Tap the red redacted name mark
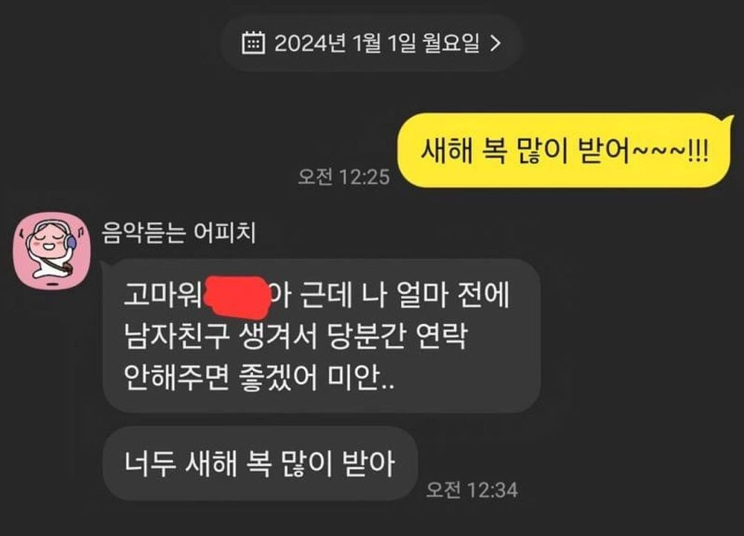The width and height of the screenshot is (744, 536). (x=237, y=296)
